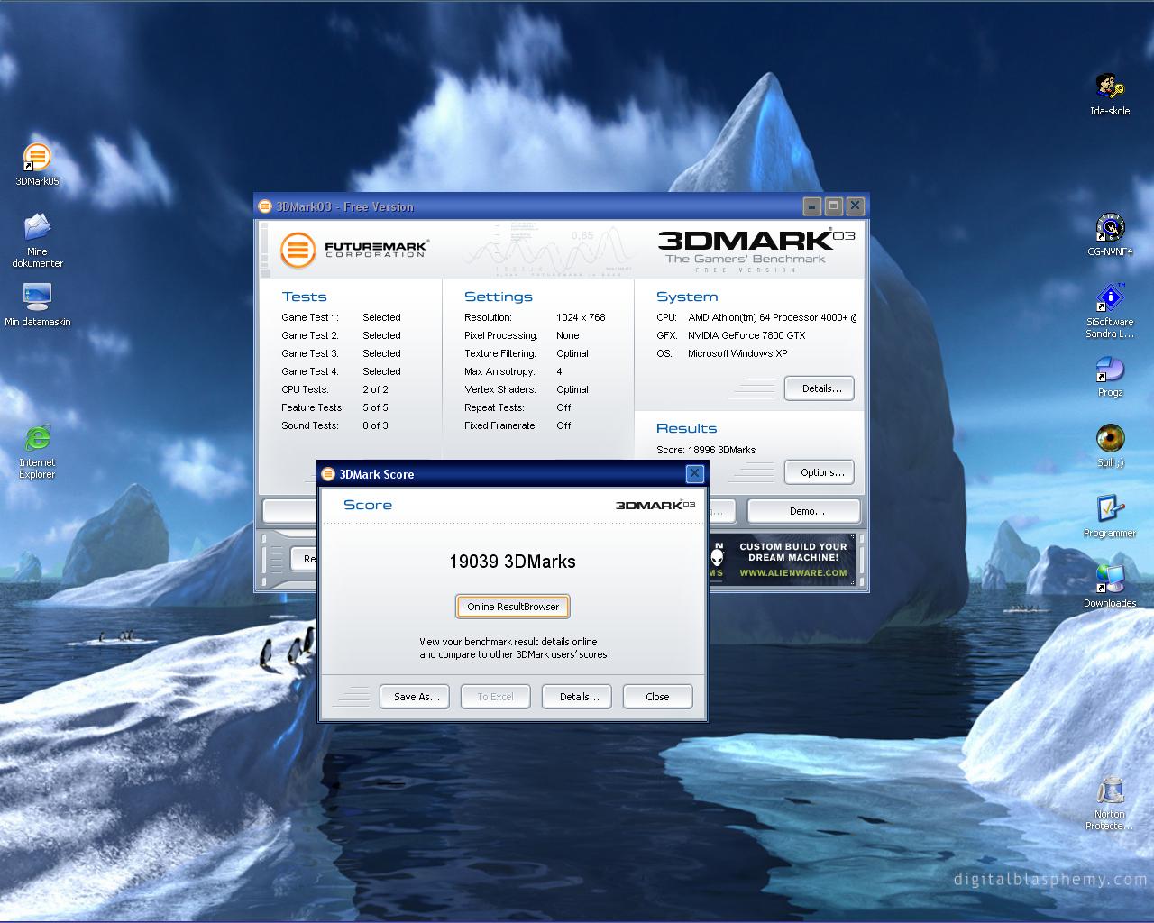Select the Min datamaskin desktop icon
The image size is (1154, 923).
37,297
